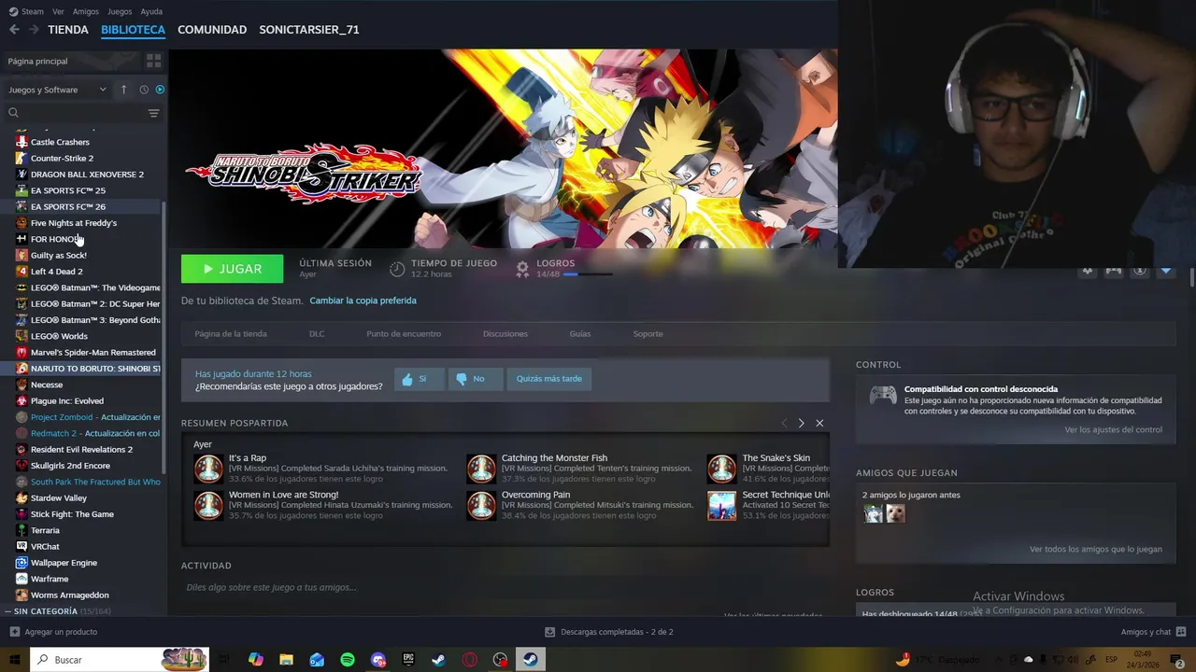Viewport: 1196px width, 672px height.
Task: Show previous post-game summary items
Action: coord(784,423)
